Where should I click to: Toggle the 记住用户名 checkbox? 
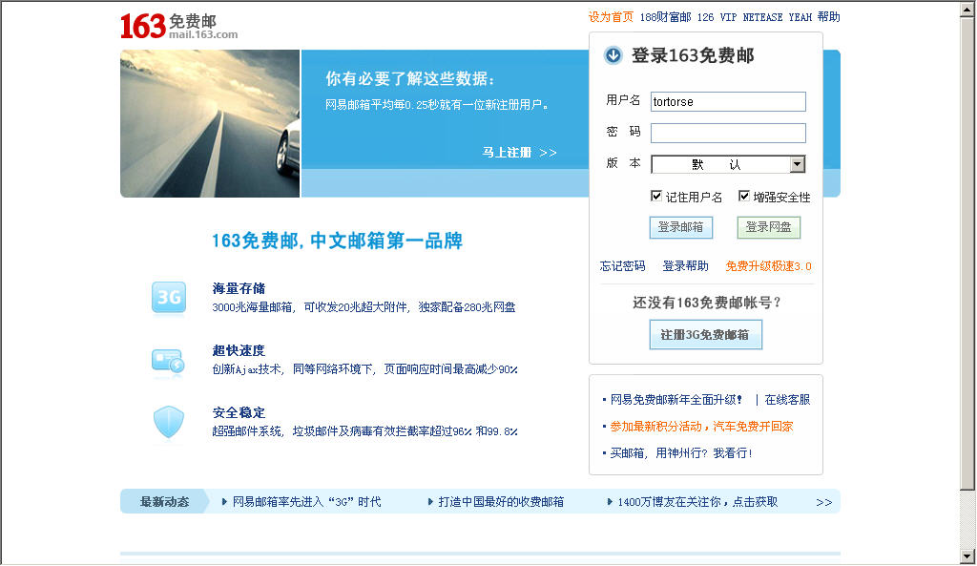click(656, 197)
